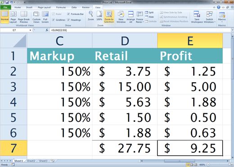Image resolution: width=234 pixels, height=167 pixels.
Task: Select cell D7 with $27.75
Action: point(125,148)
